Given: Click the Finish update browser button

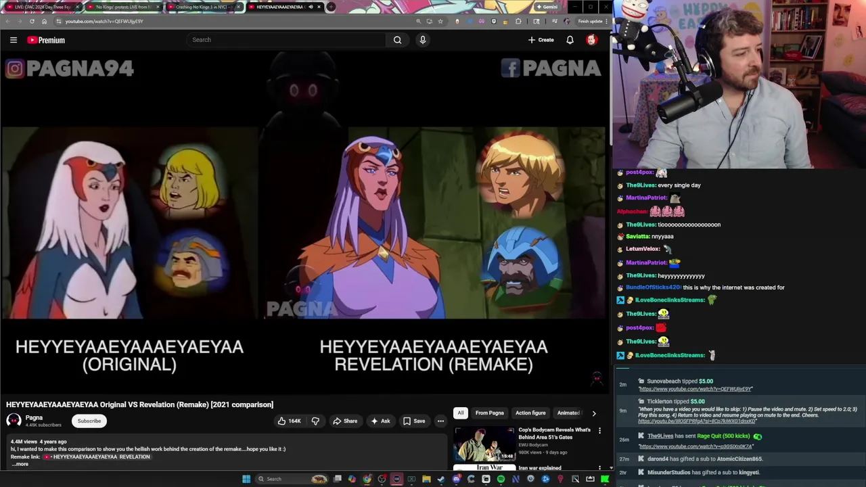Looking at the screenshot, I should coord(591,22).
